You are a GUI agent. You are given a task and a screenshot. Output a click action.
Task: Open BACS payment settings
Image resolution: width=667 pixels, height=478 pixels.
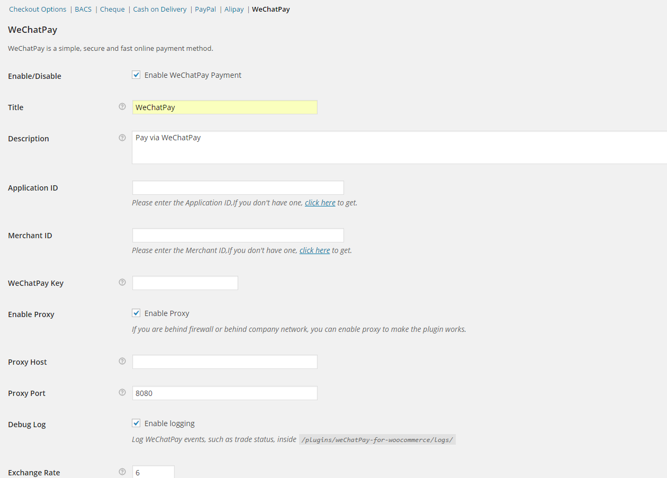[83, 9]
